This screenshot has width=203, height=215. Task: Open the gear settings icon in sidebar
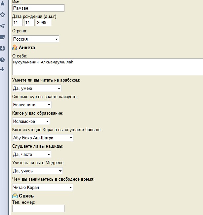tap(3, 15)
